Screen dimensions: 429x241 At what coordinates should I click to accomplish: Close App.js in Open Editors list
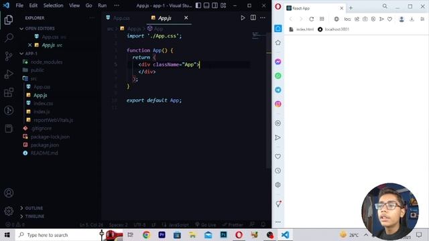coord(29,45)
